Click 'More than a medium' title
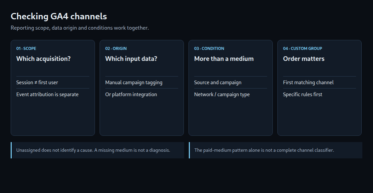The image size is (373, 193). click(224, 59)
